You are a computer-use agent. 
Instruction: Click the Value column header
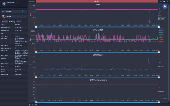(17, 25)
